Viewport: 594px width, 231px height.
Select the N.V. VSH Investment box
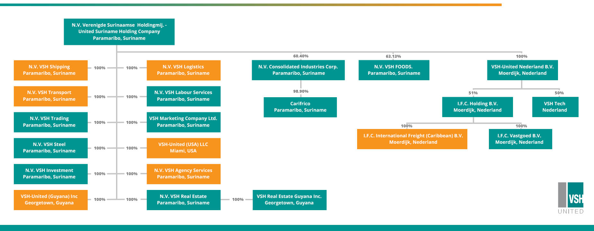coord(50,174)
